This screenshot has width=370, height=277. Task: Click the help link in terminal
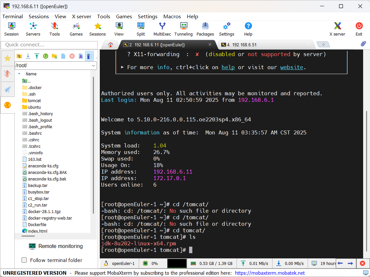pyautogui.click(x=228, y=67)
